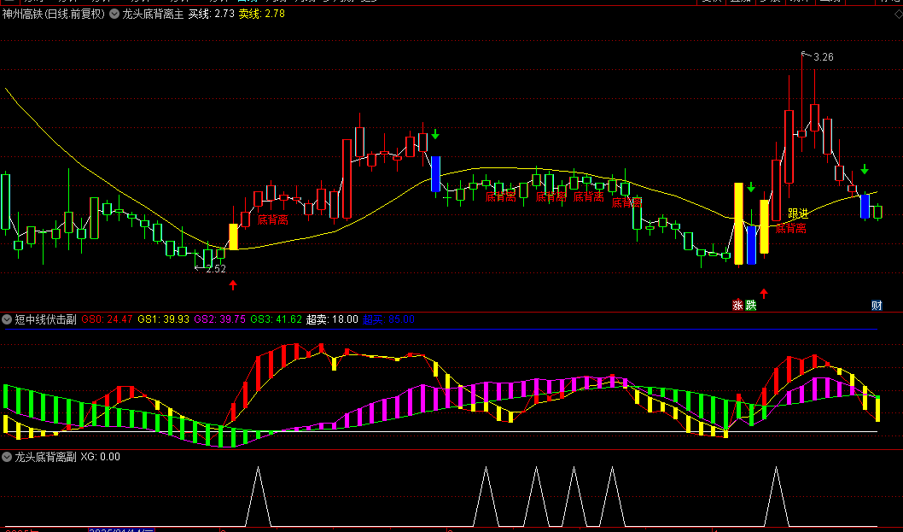Click the blue 财 marker icon
The width and height of the screenshot is (903, 532).
click(877, 305)
